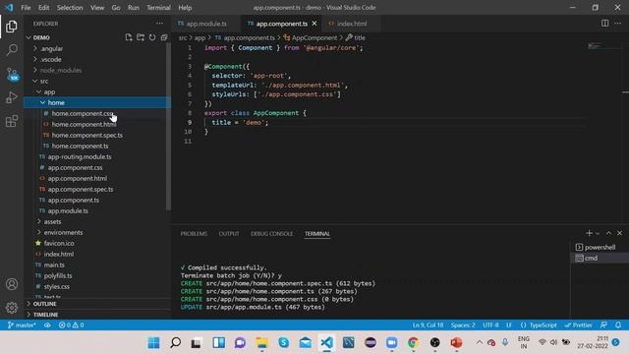The height and width of the screenshot is (354, 629).
Task: Open the File menu
Action: [x=26, y=8]
